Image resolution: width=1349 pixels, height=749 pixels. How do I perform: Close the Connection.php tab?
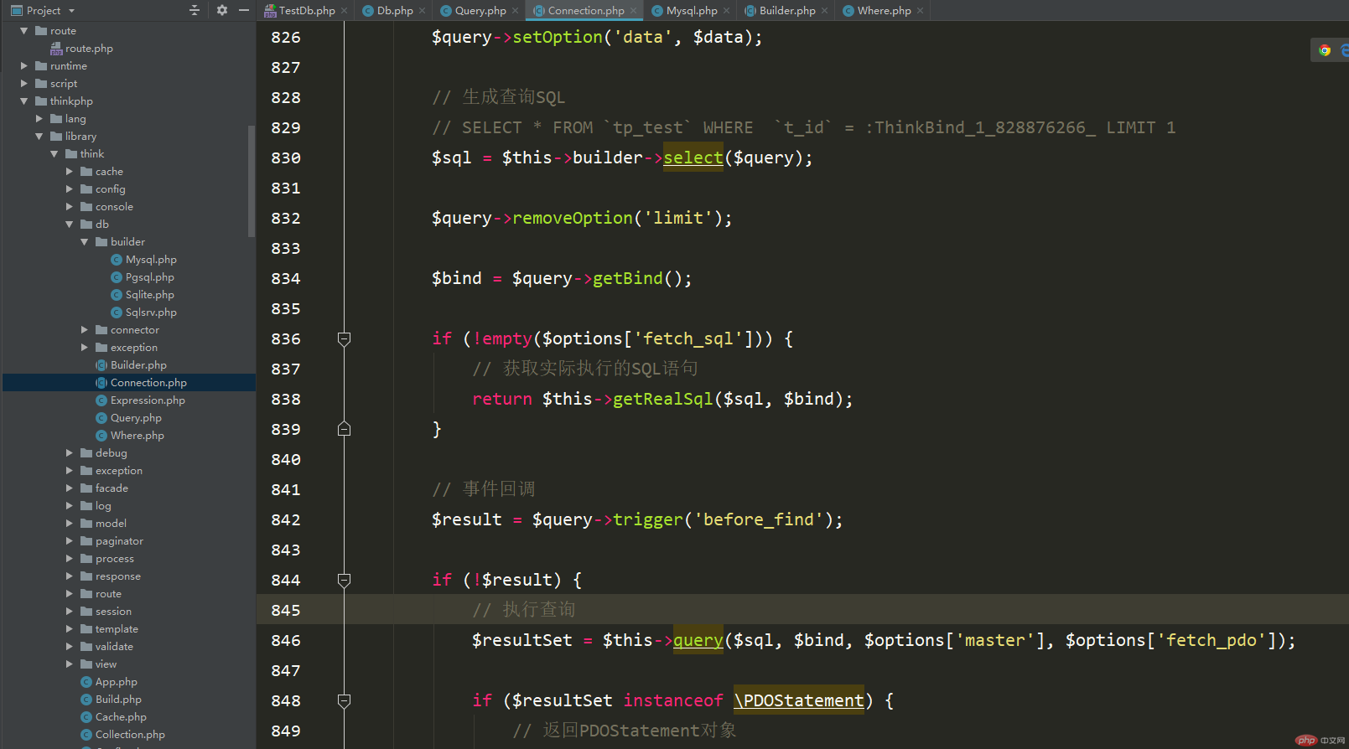click(633, 11)
